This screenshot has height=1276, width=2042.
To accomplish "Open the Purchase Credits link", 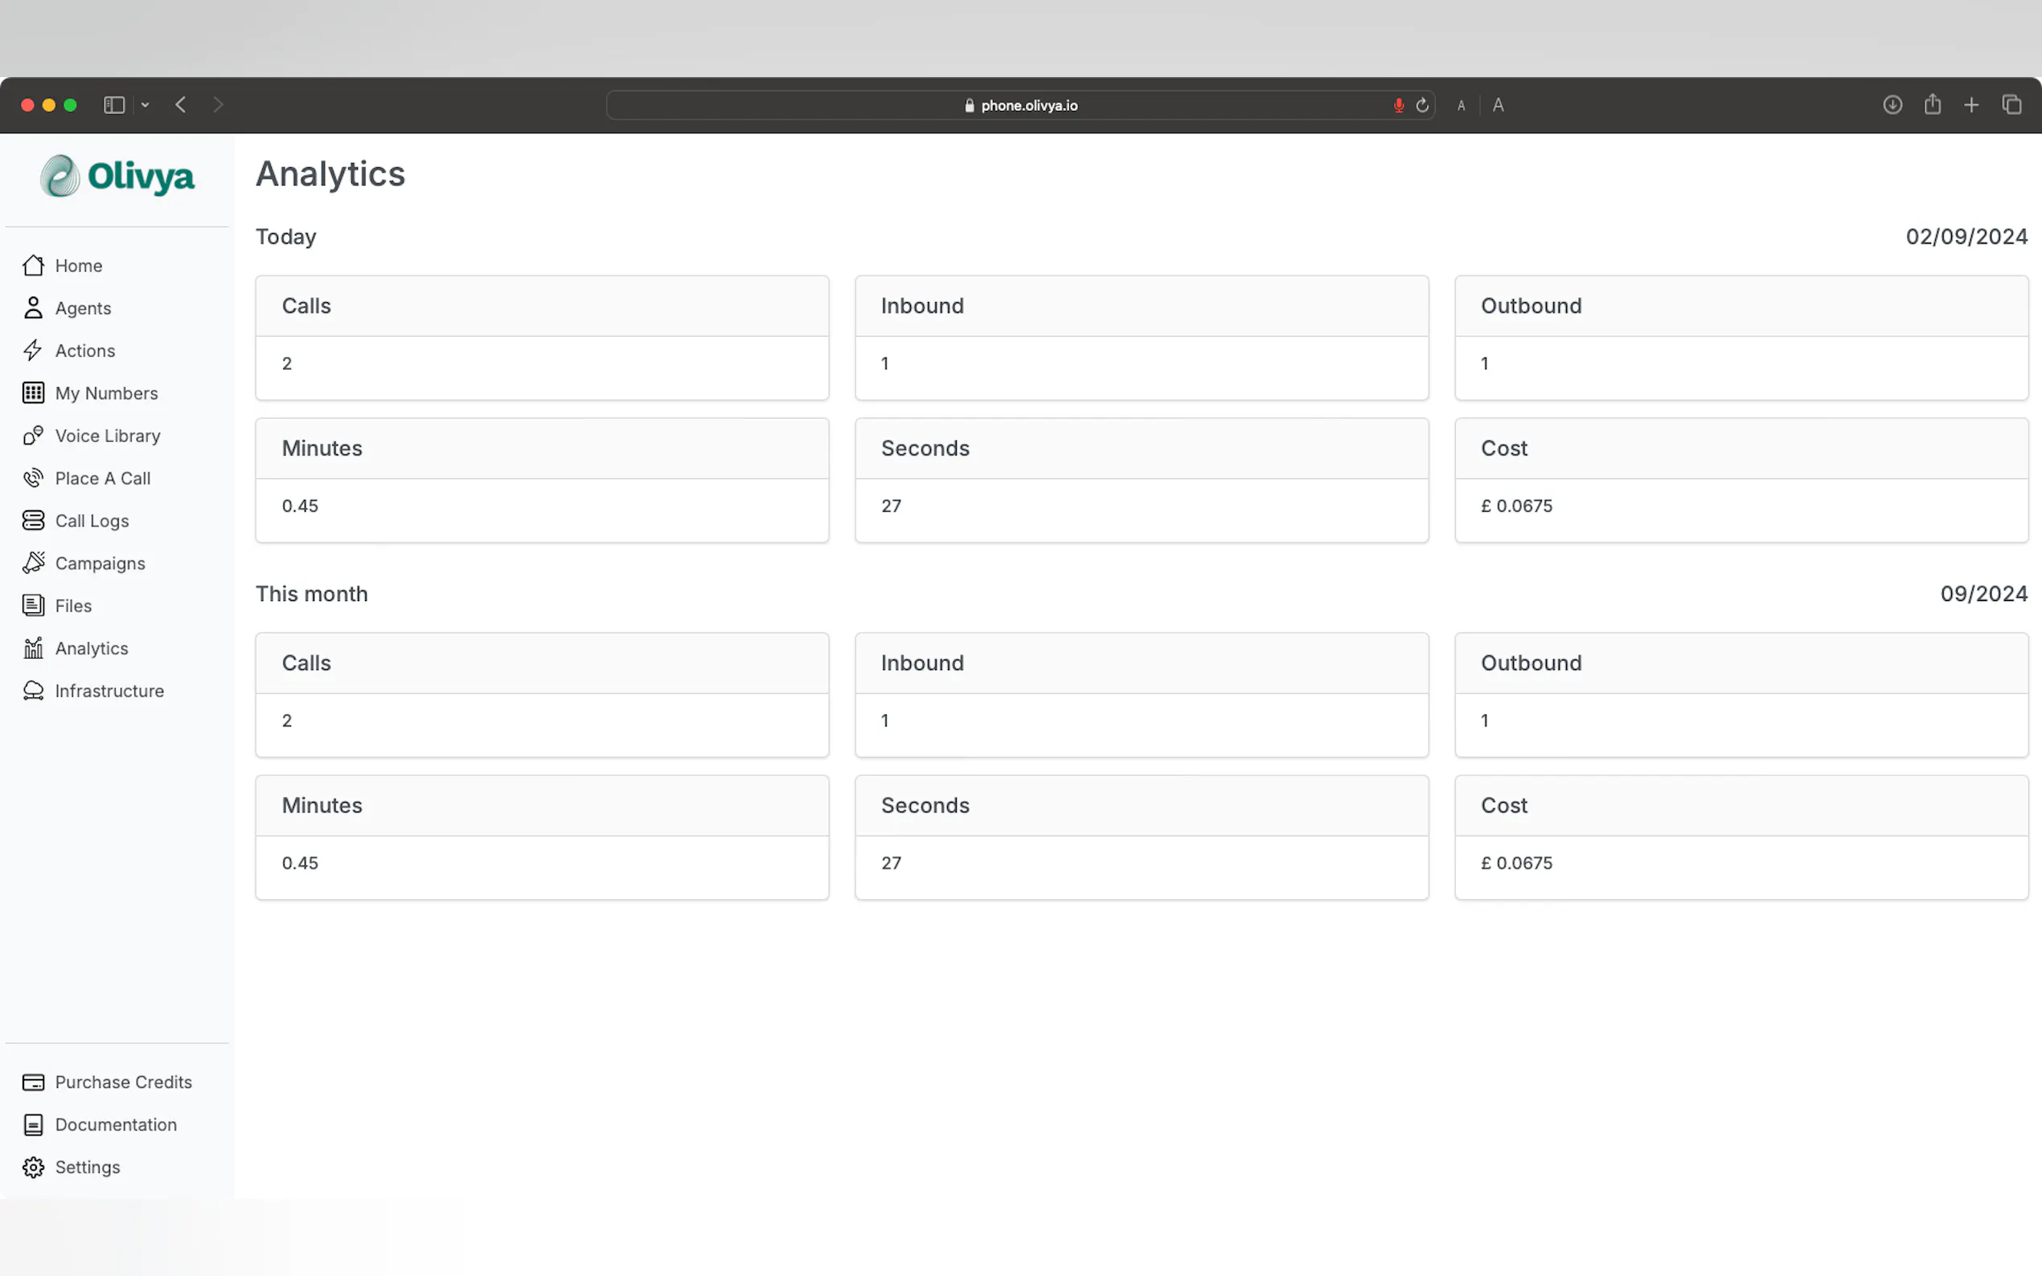I will pos(123,1082).
